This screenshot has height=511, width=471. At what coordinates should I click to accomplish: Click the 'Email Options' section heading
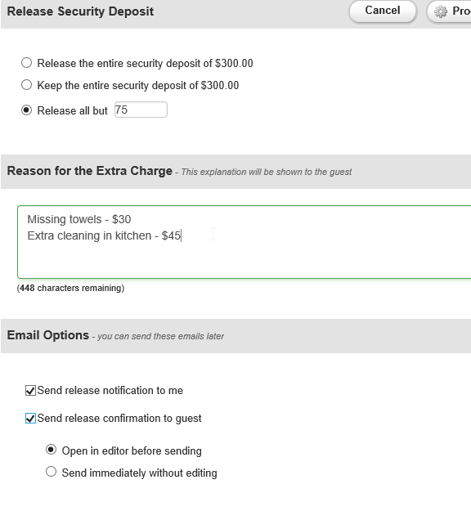(x=48, y=335)
